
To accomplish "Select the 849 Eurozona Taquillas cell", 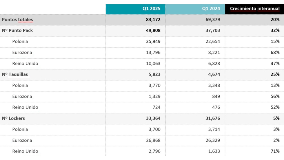I will point(216,96).
